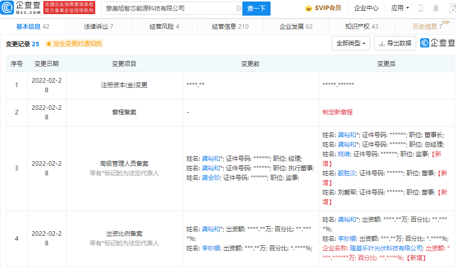Click 姚维 supervisor name link
This screenshot has height=268, width=456.
[x=344, y=154]
